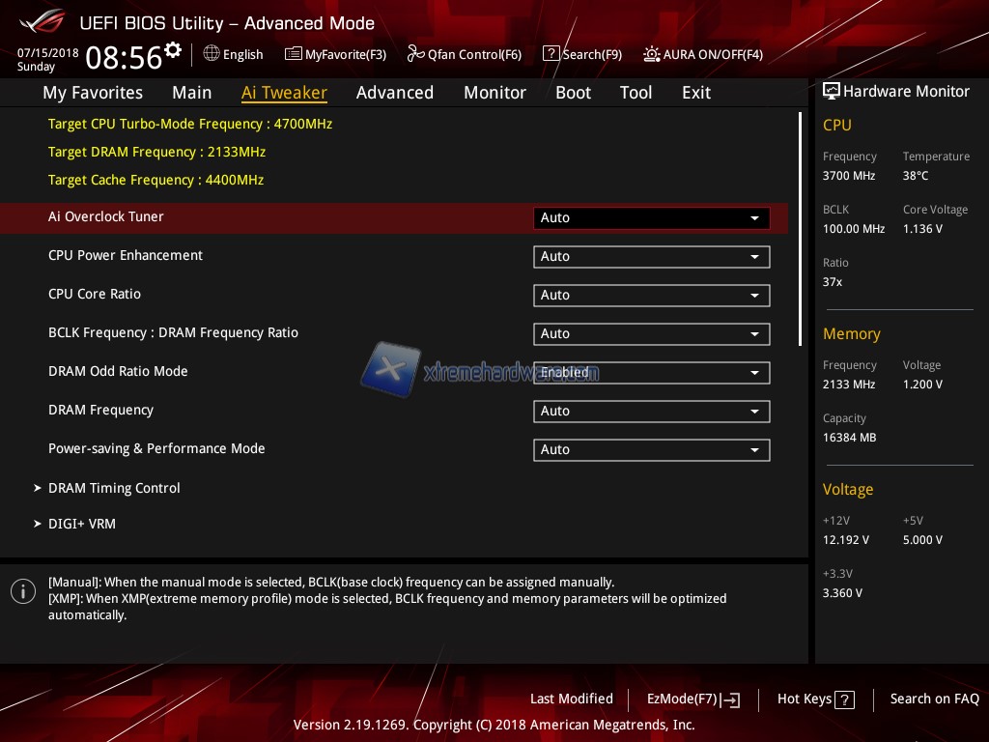Expand the DIGI+ VRM submenu
This screenshot has height=742, width=989.
coord(82,524)
